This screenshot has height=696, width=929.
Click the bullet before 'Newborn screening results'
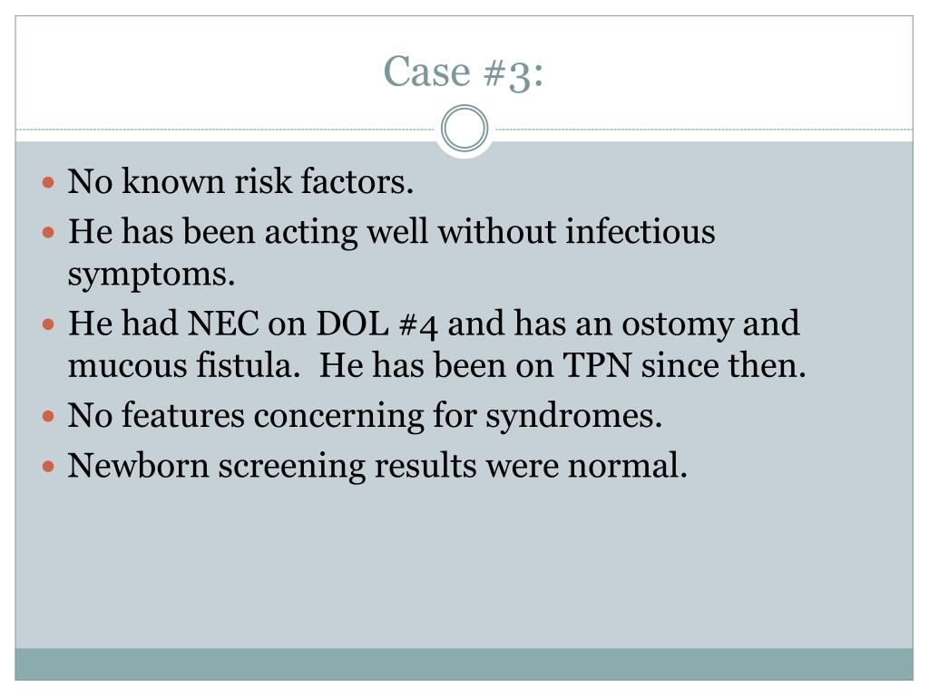[49, 467]
